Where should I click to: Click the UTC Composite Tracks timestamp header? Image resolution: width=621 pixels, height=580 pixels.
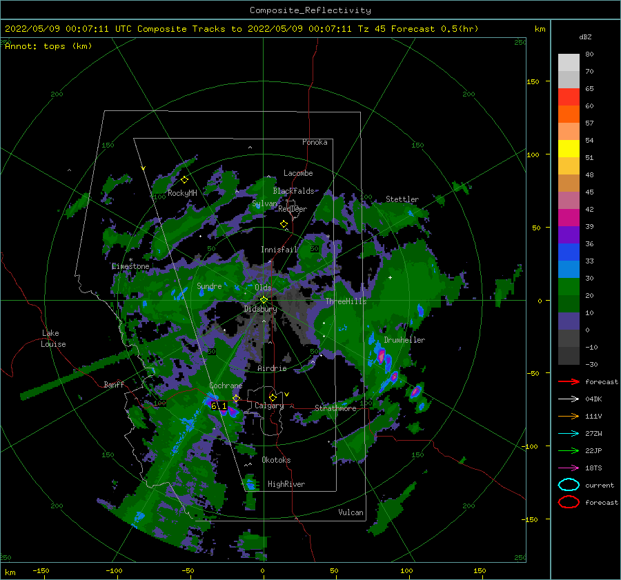241,29
